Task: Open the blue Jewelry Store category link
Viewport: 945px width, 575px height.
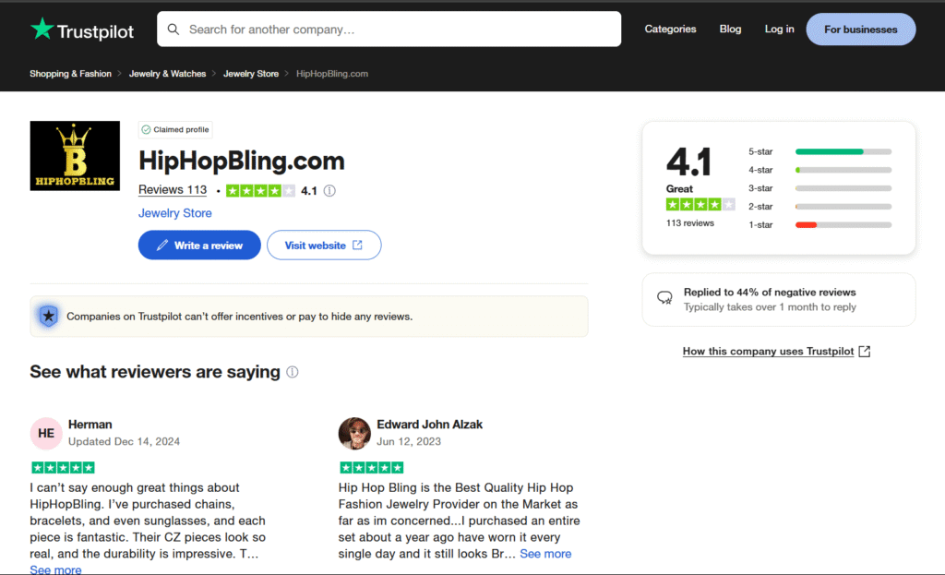Action: click(174, 213)
